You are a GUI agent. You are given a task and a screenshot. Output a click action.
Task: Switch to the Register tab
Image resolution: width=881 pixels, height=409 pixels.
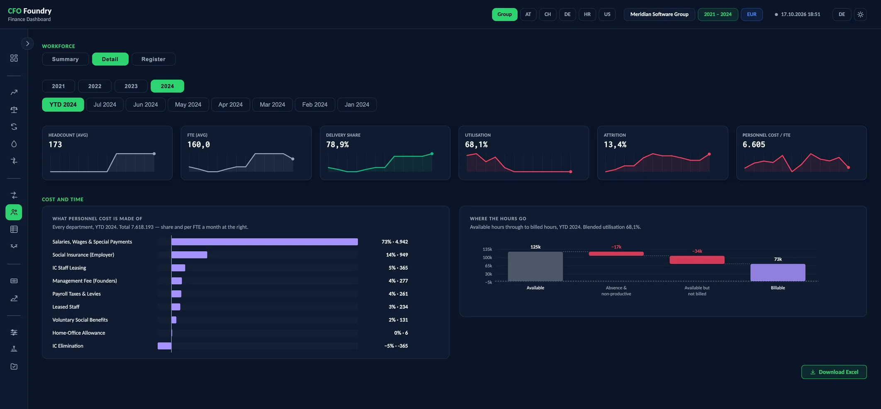tap(153, 59)
